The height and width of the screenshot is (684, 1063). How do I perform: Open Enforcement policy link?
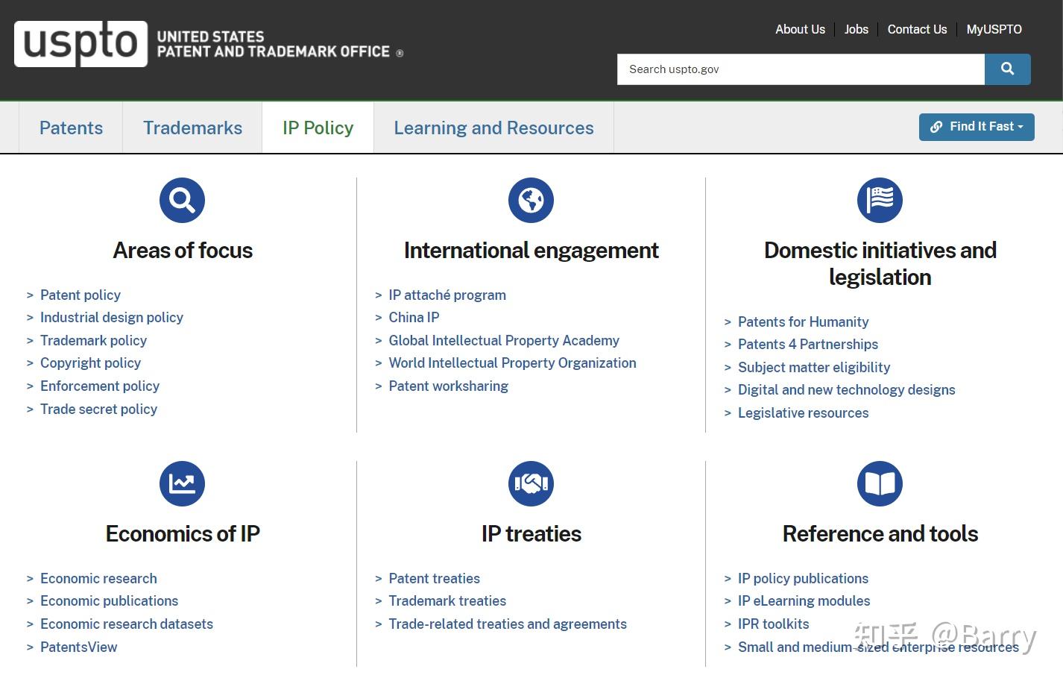coord(100,386)
